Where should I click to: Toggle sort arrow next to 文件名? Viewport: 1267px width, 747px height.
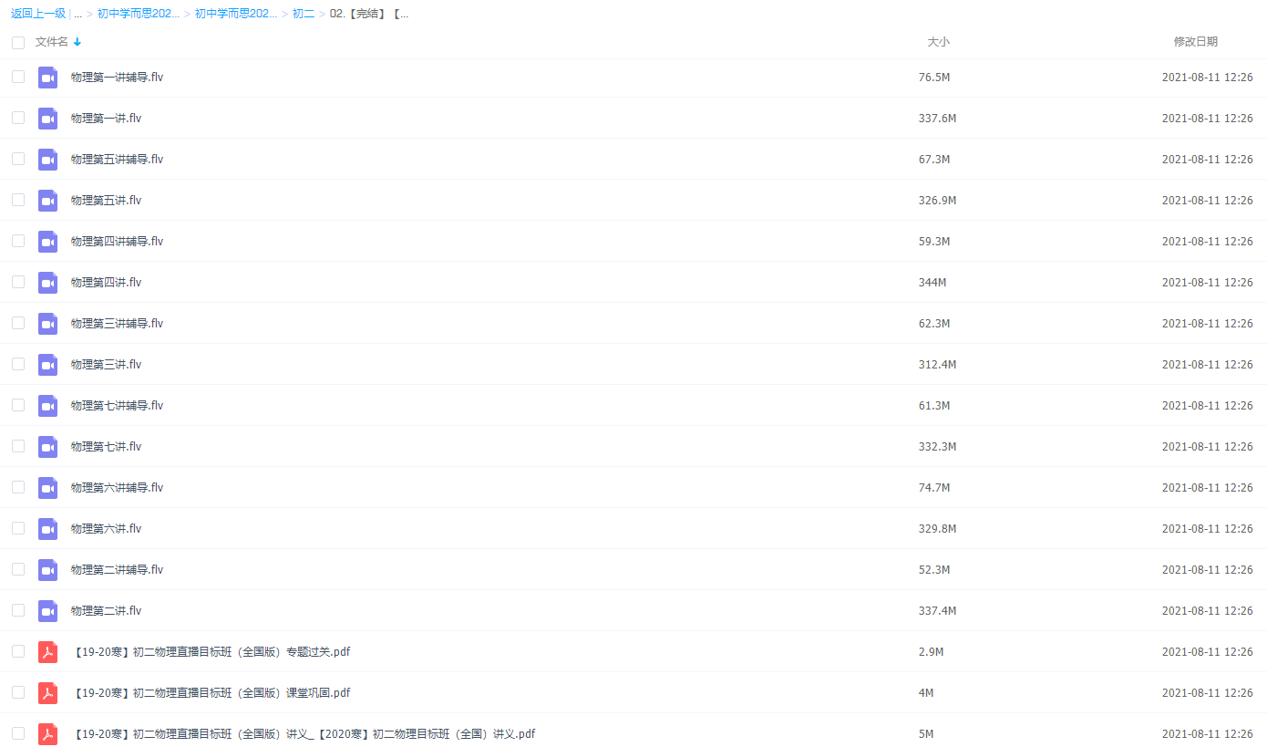tap(77, 42)
